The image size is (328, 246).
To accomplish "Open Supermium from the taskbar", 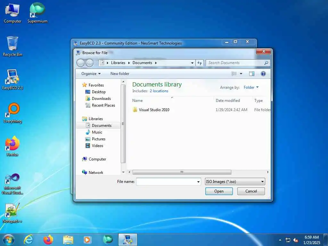I will pyautogui.click(x=108, y=240).
